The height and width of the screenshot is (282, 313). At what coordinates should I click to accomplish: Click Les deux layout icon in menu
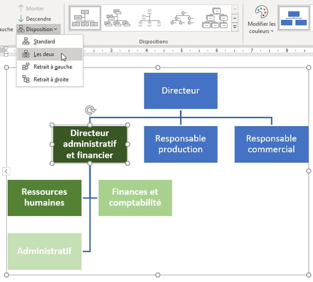[26, 54]
